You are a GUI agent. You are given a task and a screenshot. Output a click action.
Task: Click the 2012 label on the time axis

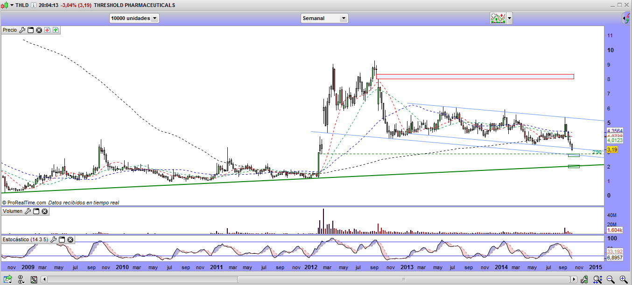tap(311, 267)
